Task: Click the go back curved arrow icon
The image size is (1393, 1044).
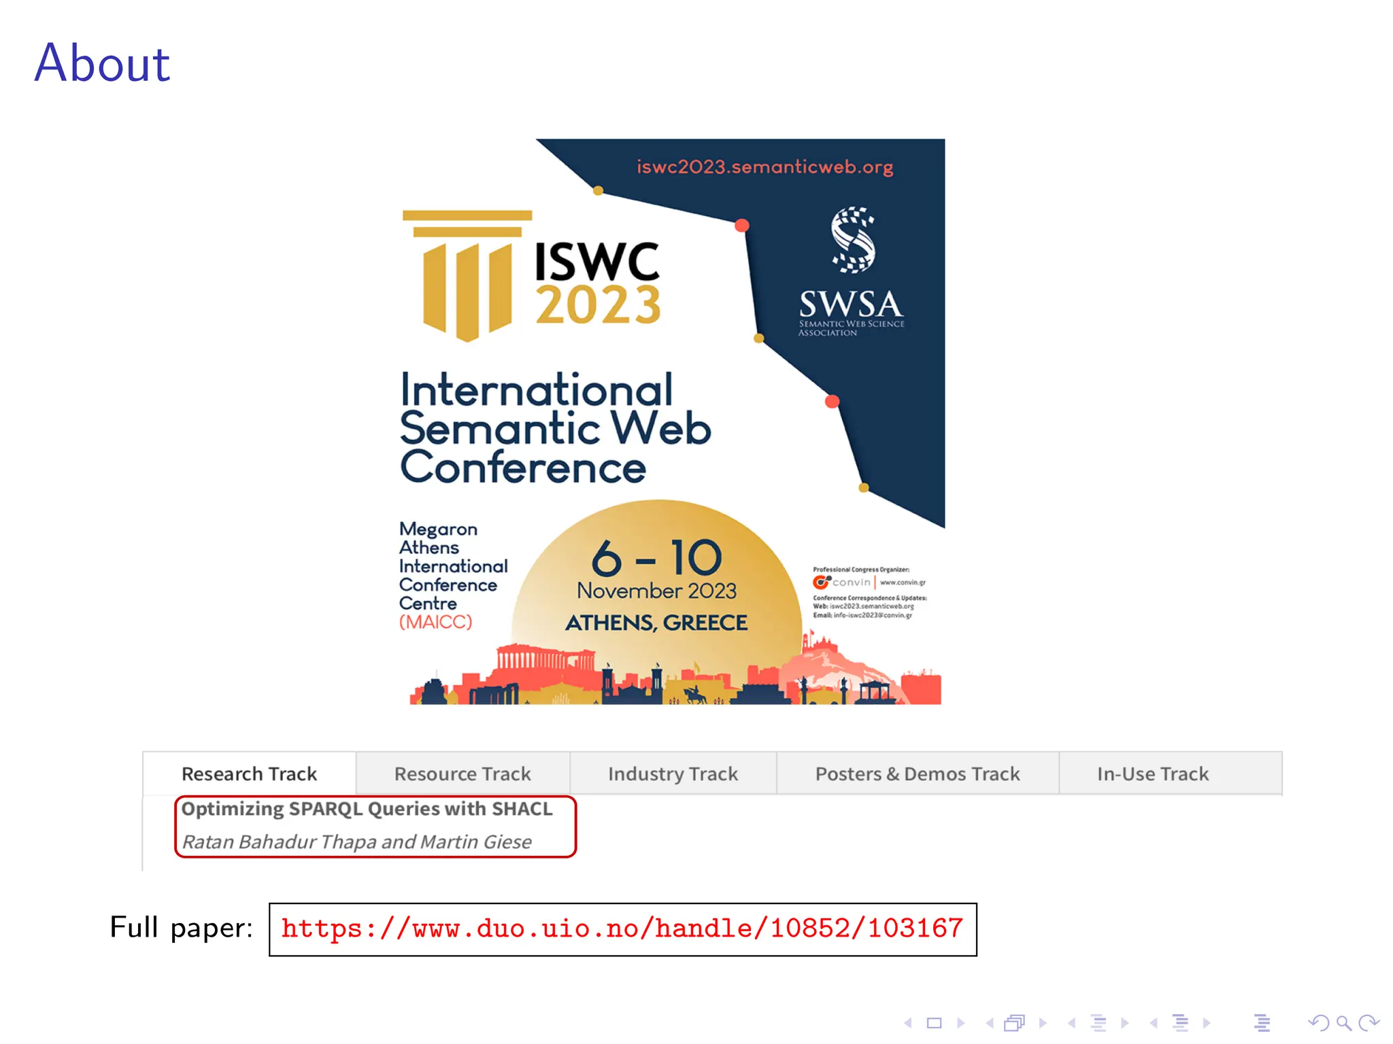Action: tap(1319, 1023)
